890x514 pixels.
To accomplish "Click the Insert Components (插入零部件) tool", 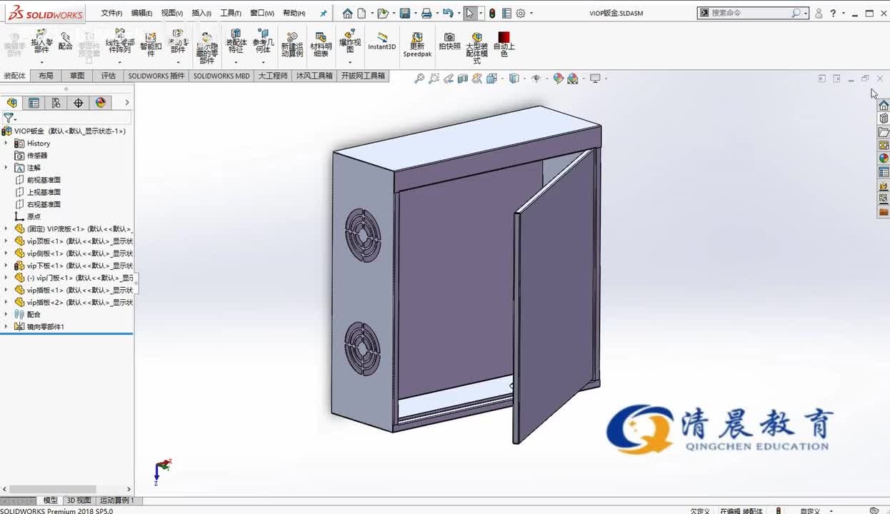I will click(41, 42).
